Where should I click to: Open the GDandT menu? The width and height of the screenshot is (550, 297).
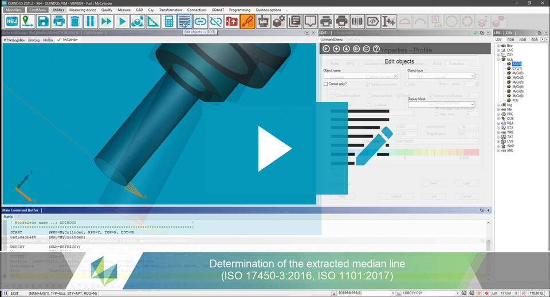[x=218, y=10]
